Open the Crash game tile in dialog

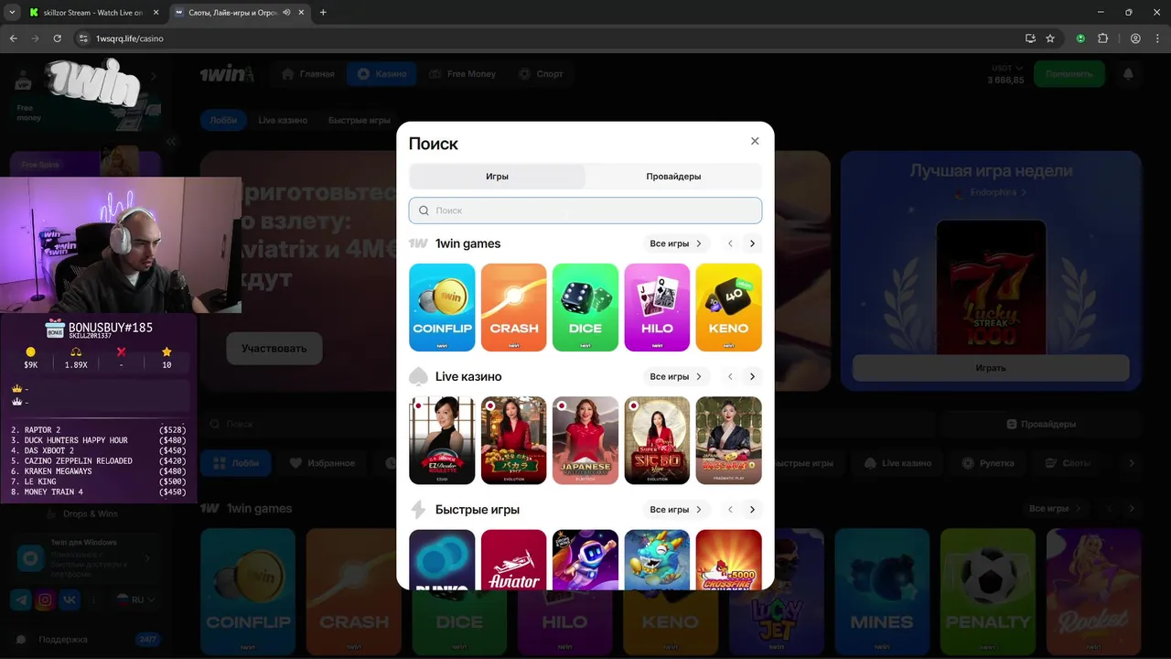[513, 308]
